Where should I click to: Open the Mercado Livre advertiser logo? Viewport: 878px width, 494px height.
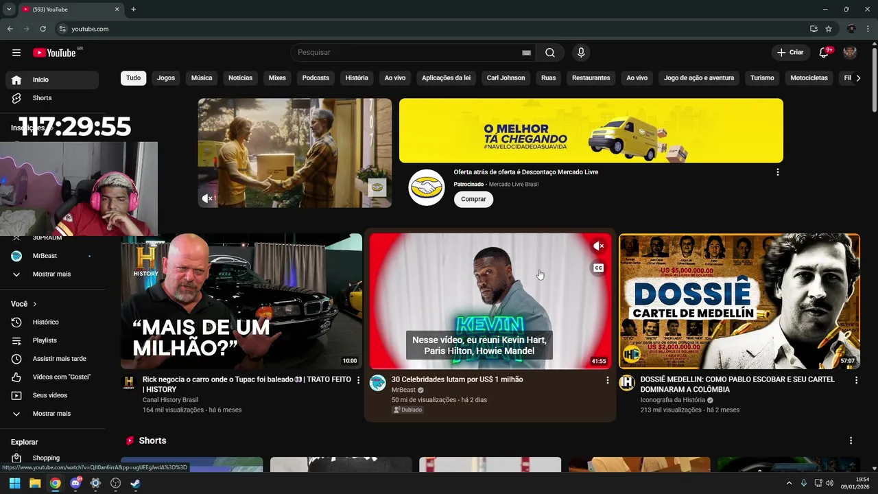click(427, 187)
